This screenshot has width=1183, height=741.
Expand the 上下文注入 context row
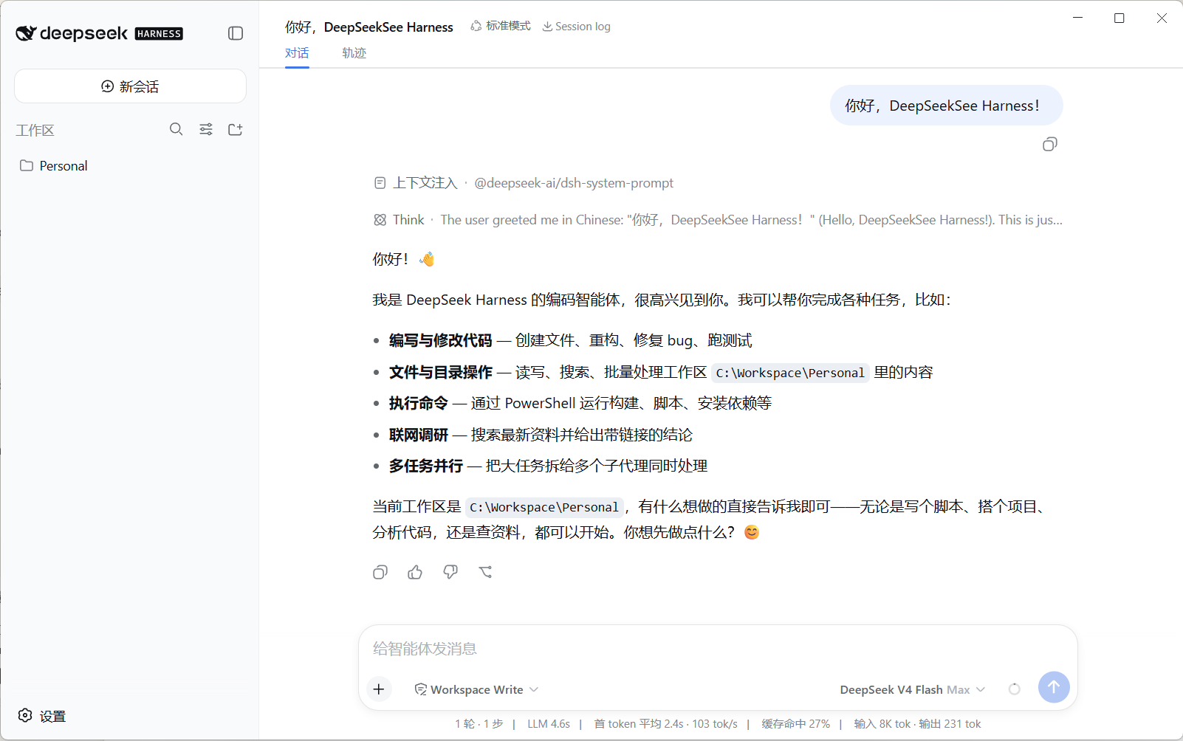point(524,183)
